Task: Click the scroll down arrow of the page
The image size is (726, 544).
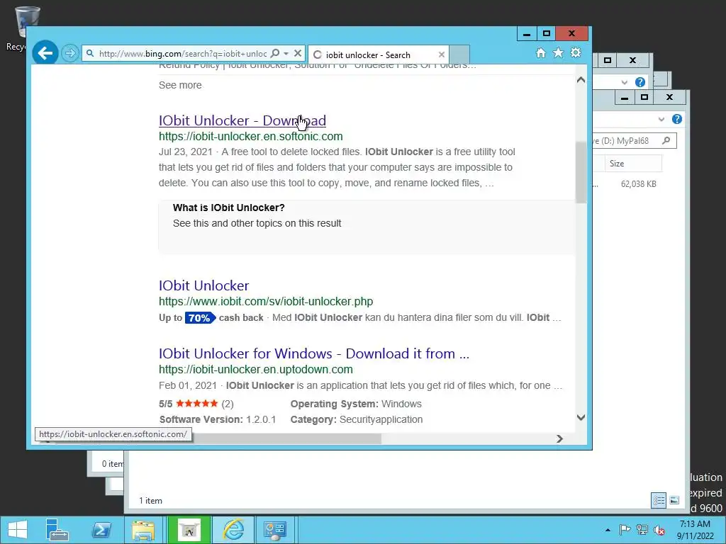Action: (x=581, y=417)
